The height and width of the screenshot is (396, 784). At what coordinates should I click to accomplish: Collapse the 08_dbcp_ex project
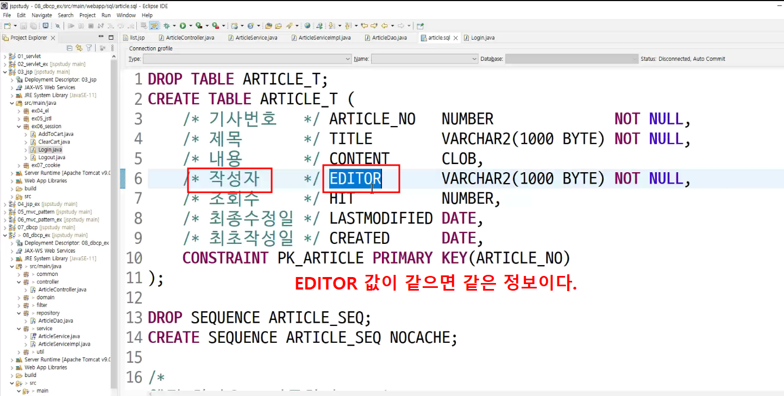coord(5,235)
